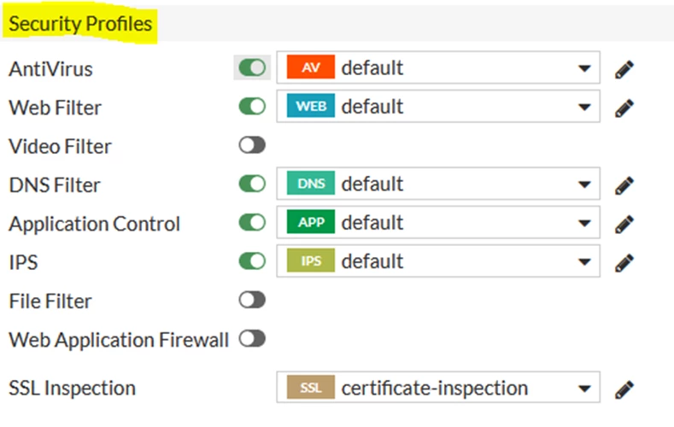The image size is (674, 427).
Task: Turn on the File Filter toggle
Action: pos(252,300)
